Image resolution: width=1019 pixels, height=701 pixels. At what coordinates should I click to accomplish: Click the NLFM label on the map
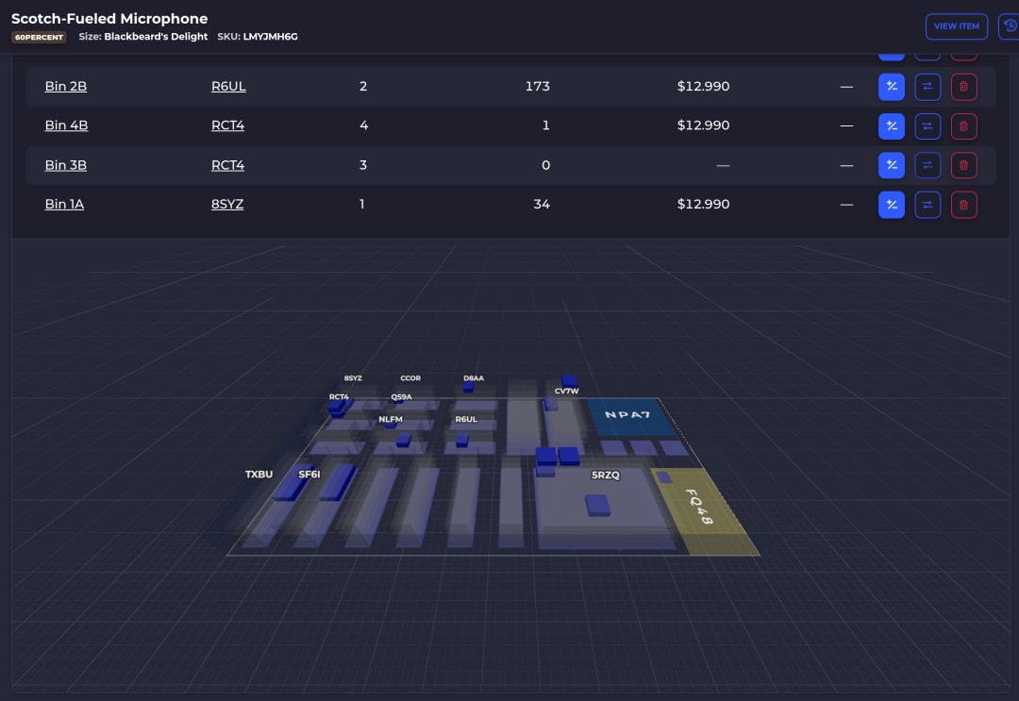[391, 420]
